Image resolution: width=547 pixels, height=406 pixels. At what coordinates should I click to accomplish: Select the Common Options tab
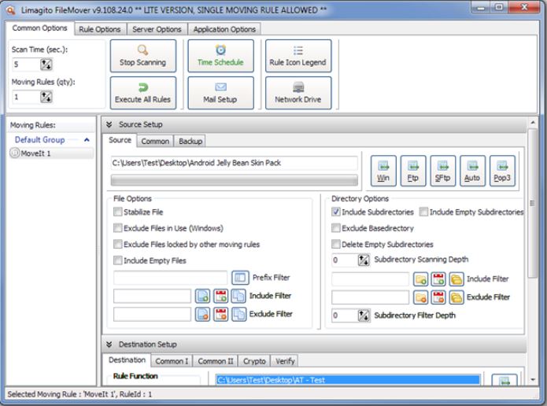40,28
